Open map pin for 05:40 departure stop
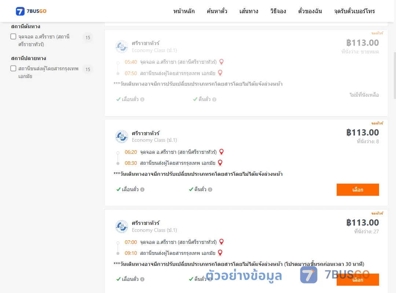Viewport: 396px width, 293px height. point(221,62)
